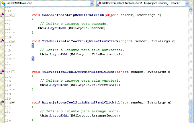The image size is (194, 123).
Task: Click line number 121 in the gutter
Action: tap(8, 64)
